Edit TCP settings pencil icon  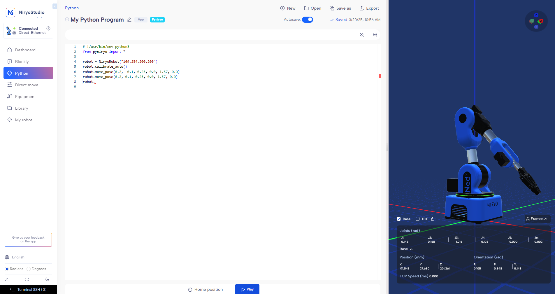(x=432, y=219)
